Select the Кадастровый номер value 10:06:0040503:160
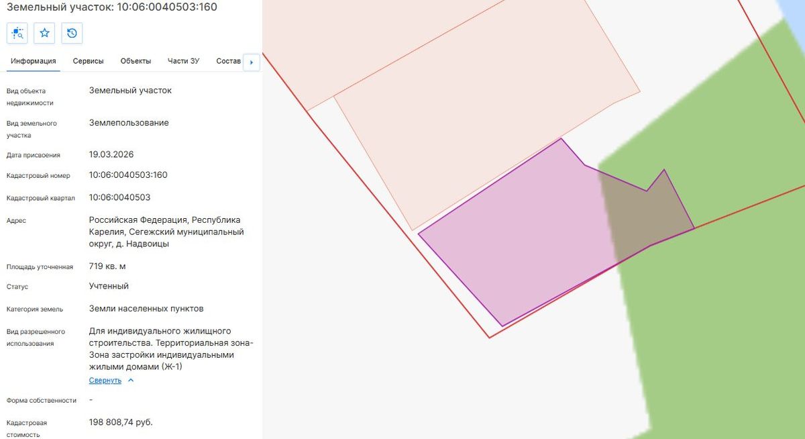This screenshot has width=805, height=439. [x=128, y=175]
